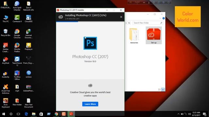Select the Set-up file in Explorer window
The image size is (209, 117).
(x=154, y=35)
